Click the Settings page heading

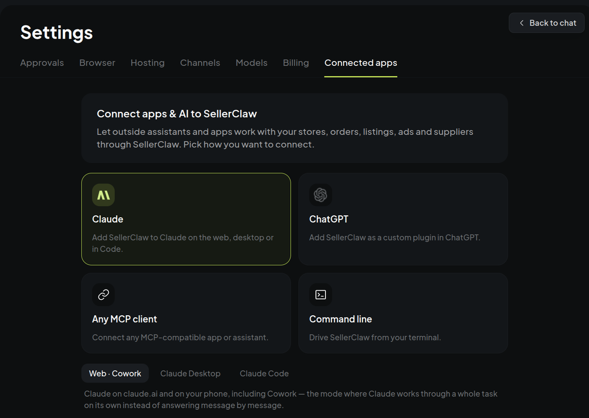click(x=57, y=33)
